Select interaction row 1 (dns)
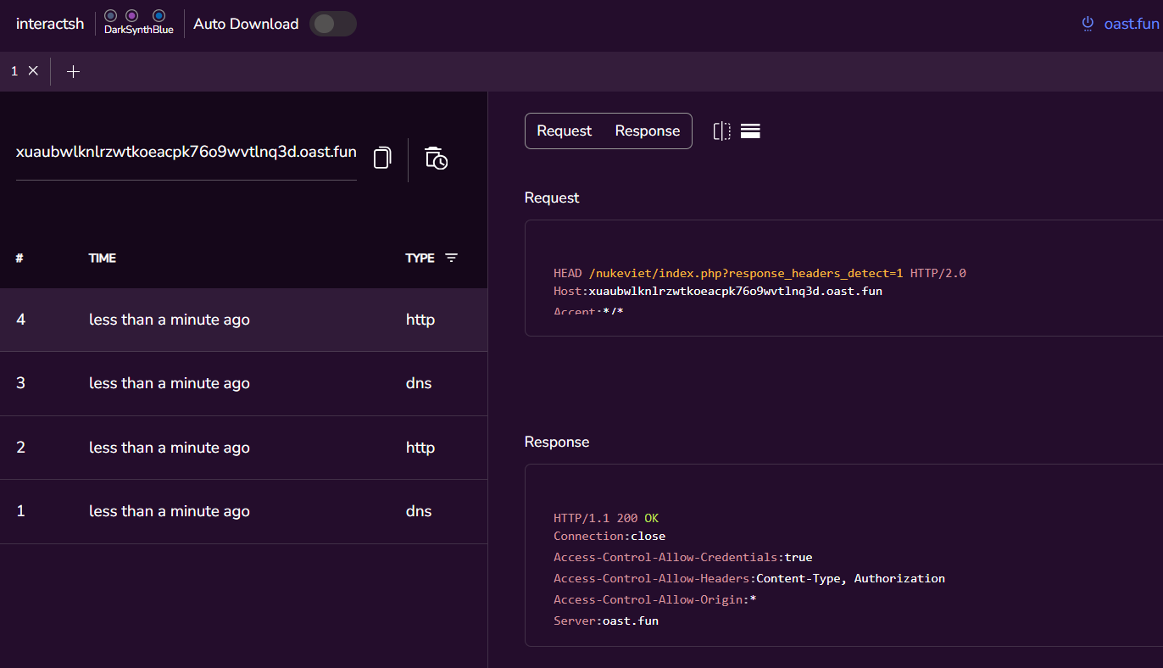1163x668 pixels. tap(243, 511)
